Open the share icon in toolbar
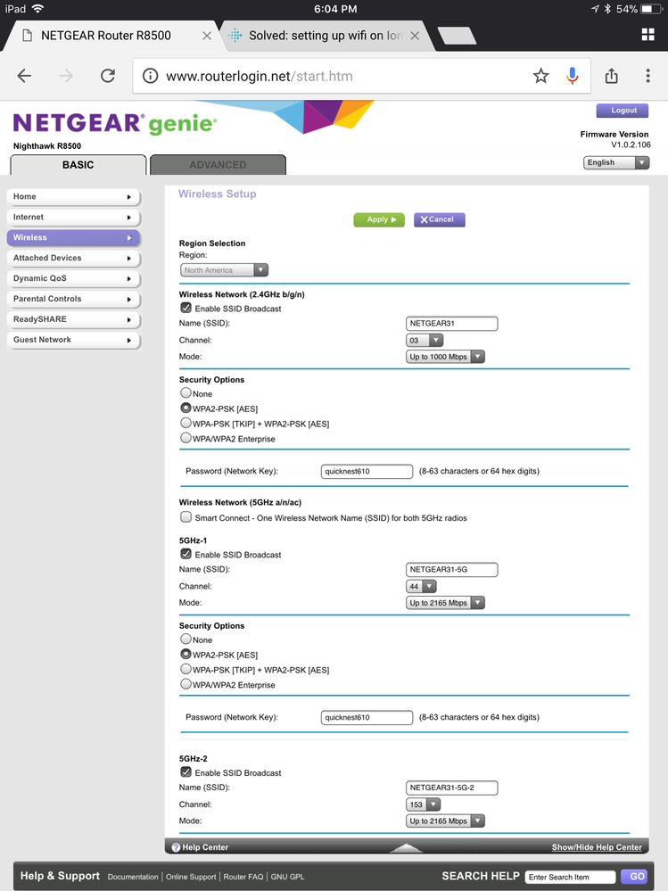This screenshot has height=891, width=668. pyautogui.click(x=611, y=77)
